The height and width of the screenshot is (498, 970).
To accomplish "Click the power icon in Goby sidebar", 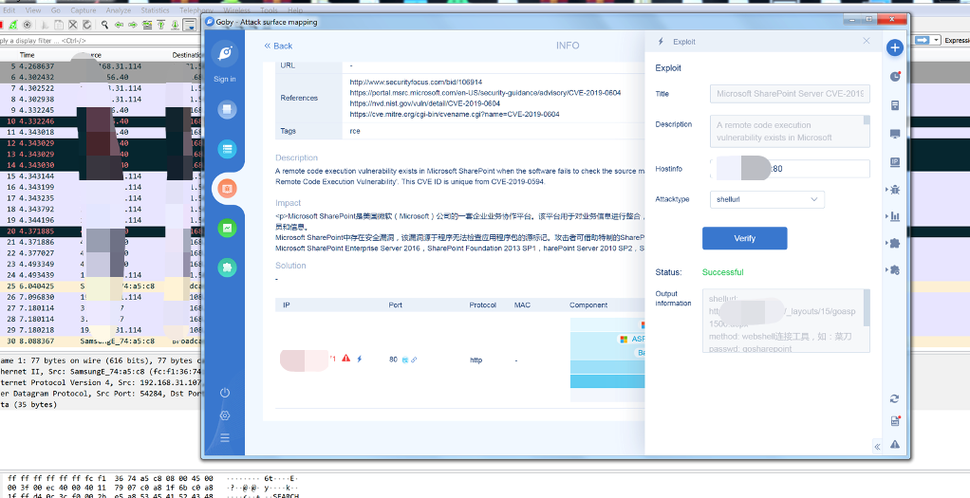I will pyautogui.click(x=225, y=393).
